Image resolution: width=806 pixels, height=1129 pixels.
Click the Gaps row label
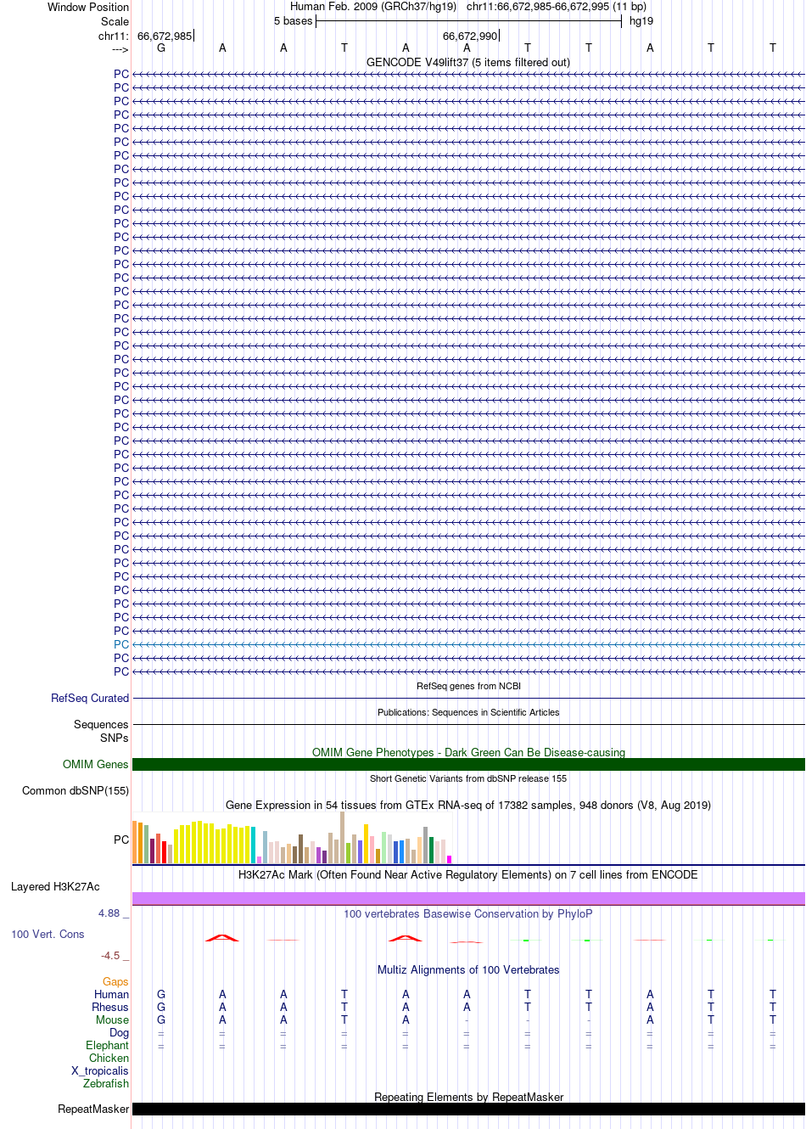click(x=116, y=981)
